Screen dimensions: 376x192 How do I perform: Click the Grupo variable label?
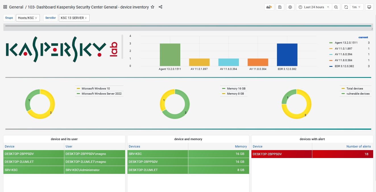click(x=9, y=18)
